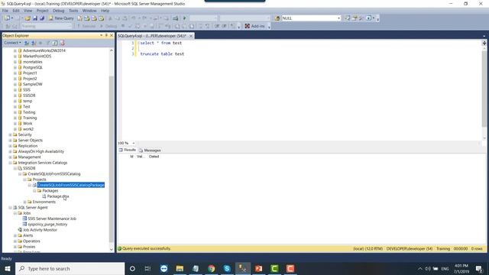Open the Connect dropdown in Object Explorer

pyautogui.click(x=12, y=43)
